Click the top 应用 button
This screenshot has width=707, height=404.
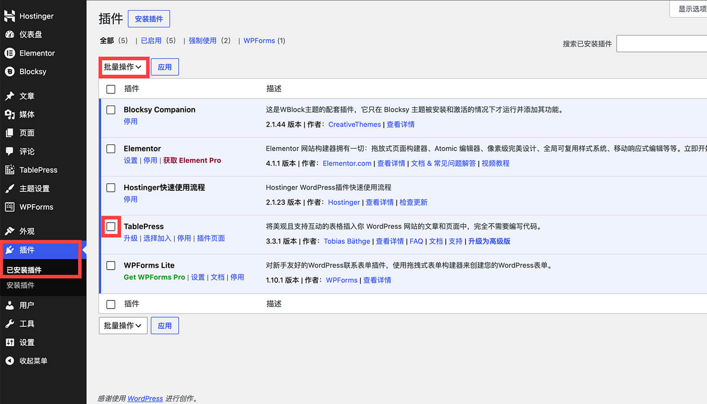[165, 67]
